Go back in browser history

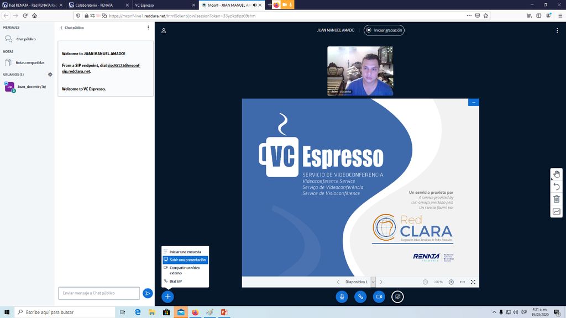click(6, 15)
